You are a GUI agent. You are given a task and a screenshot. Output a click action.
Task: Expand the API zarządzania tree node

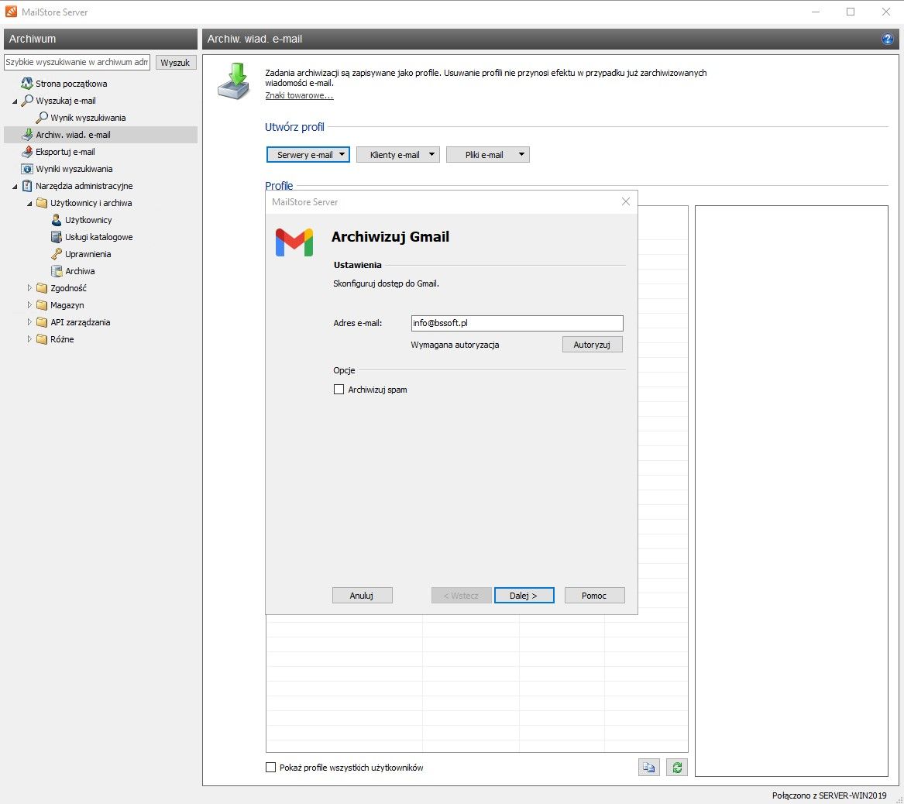[x=29, y=321]
